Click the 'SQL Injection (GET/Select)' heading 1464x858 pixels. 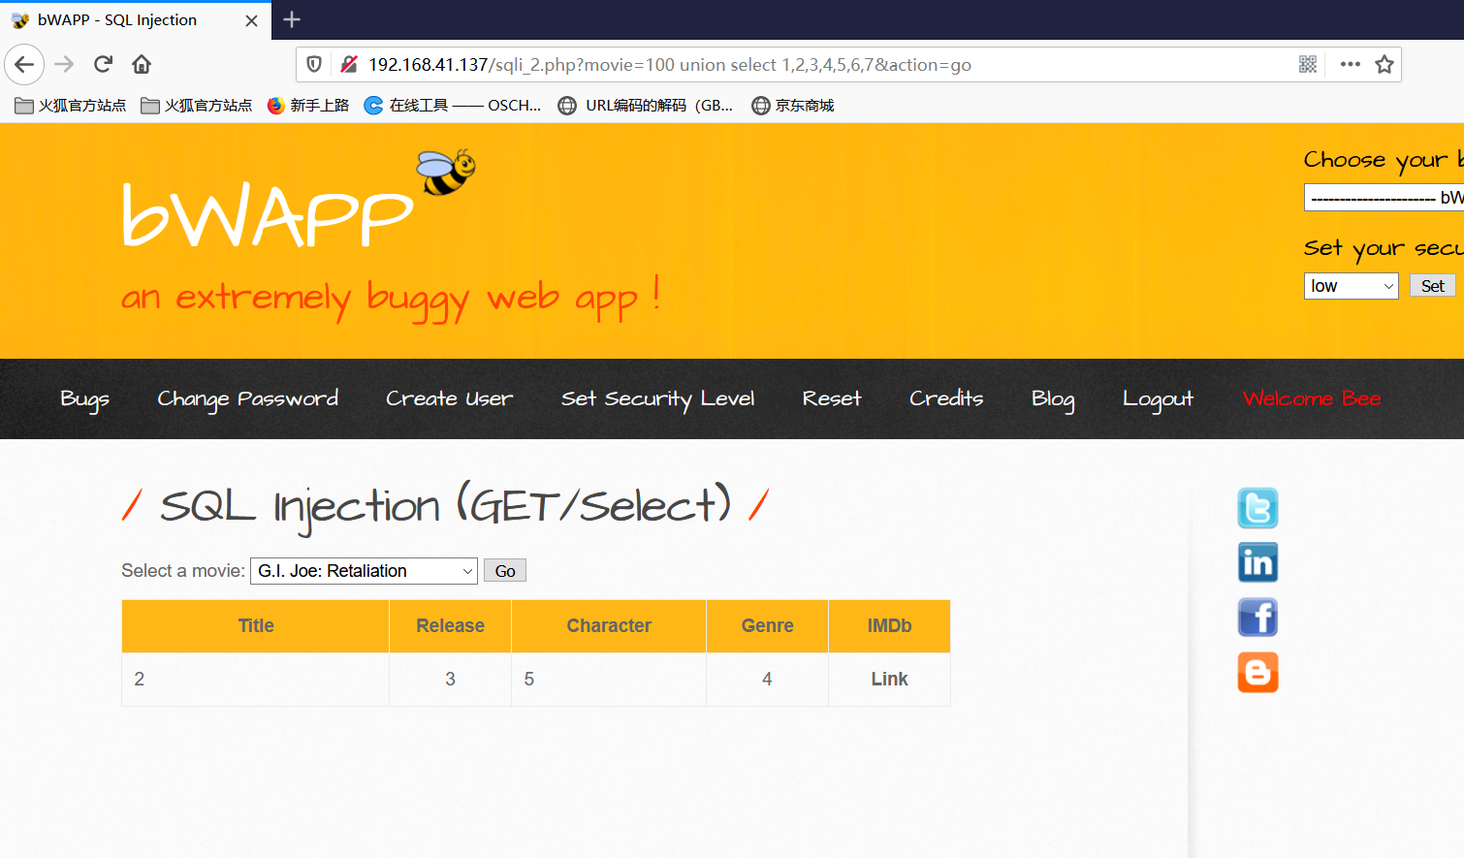pyautogui.click(x=445, y=506)
